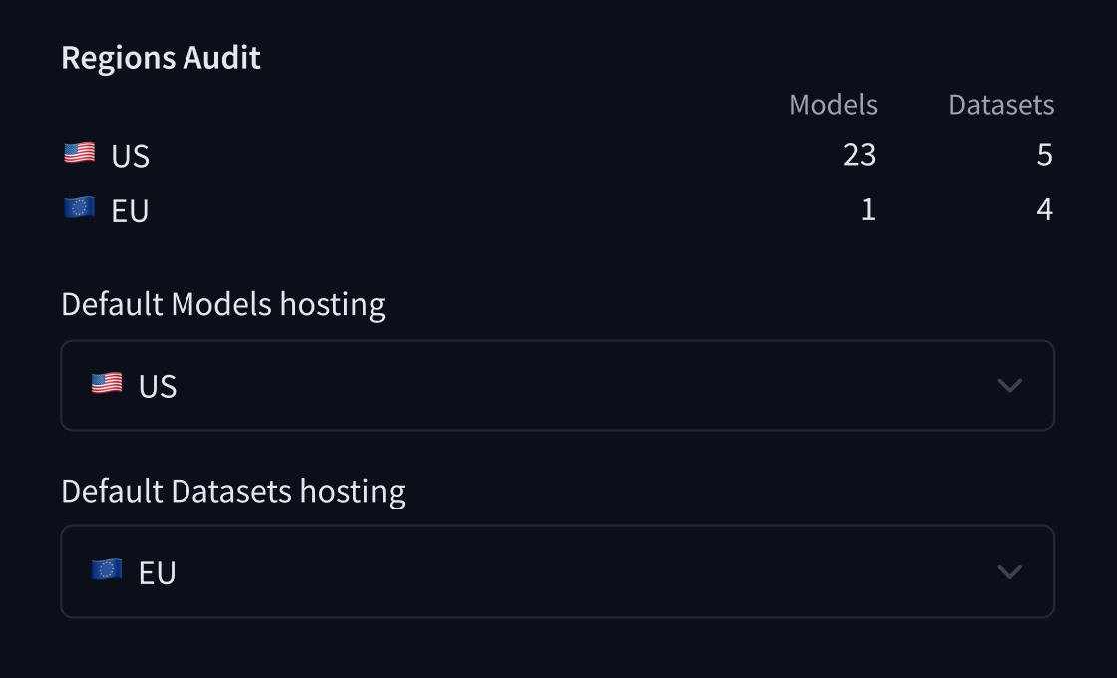Click the EU flag in the Regions Audit table

click(x=79, y=208)
